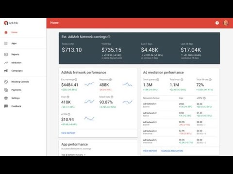Open View Report under AdMob Network performance
Screen dimensions: 233x174
tap(68, 133)
